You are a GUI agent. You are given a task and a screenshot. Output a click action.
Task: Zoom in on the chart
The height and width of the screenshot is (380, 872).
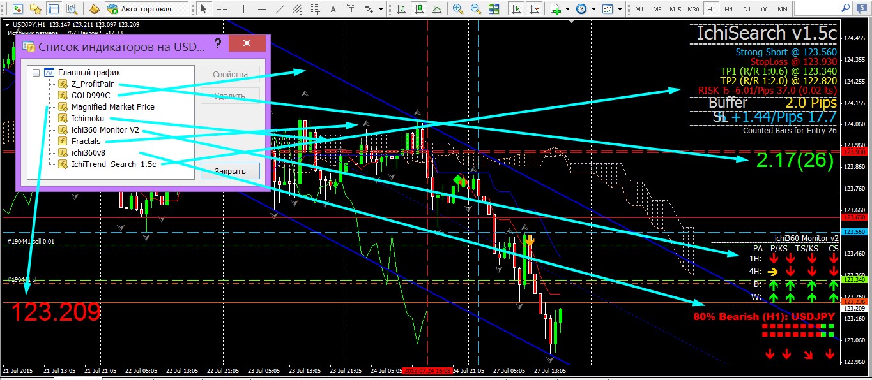click(457, 9)
